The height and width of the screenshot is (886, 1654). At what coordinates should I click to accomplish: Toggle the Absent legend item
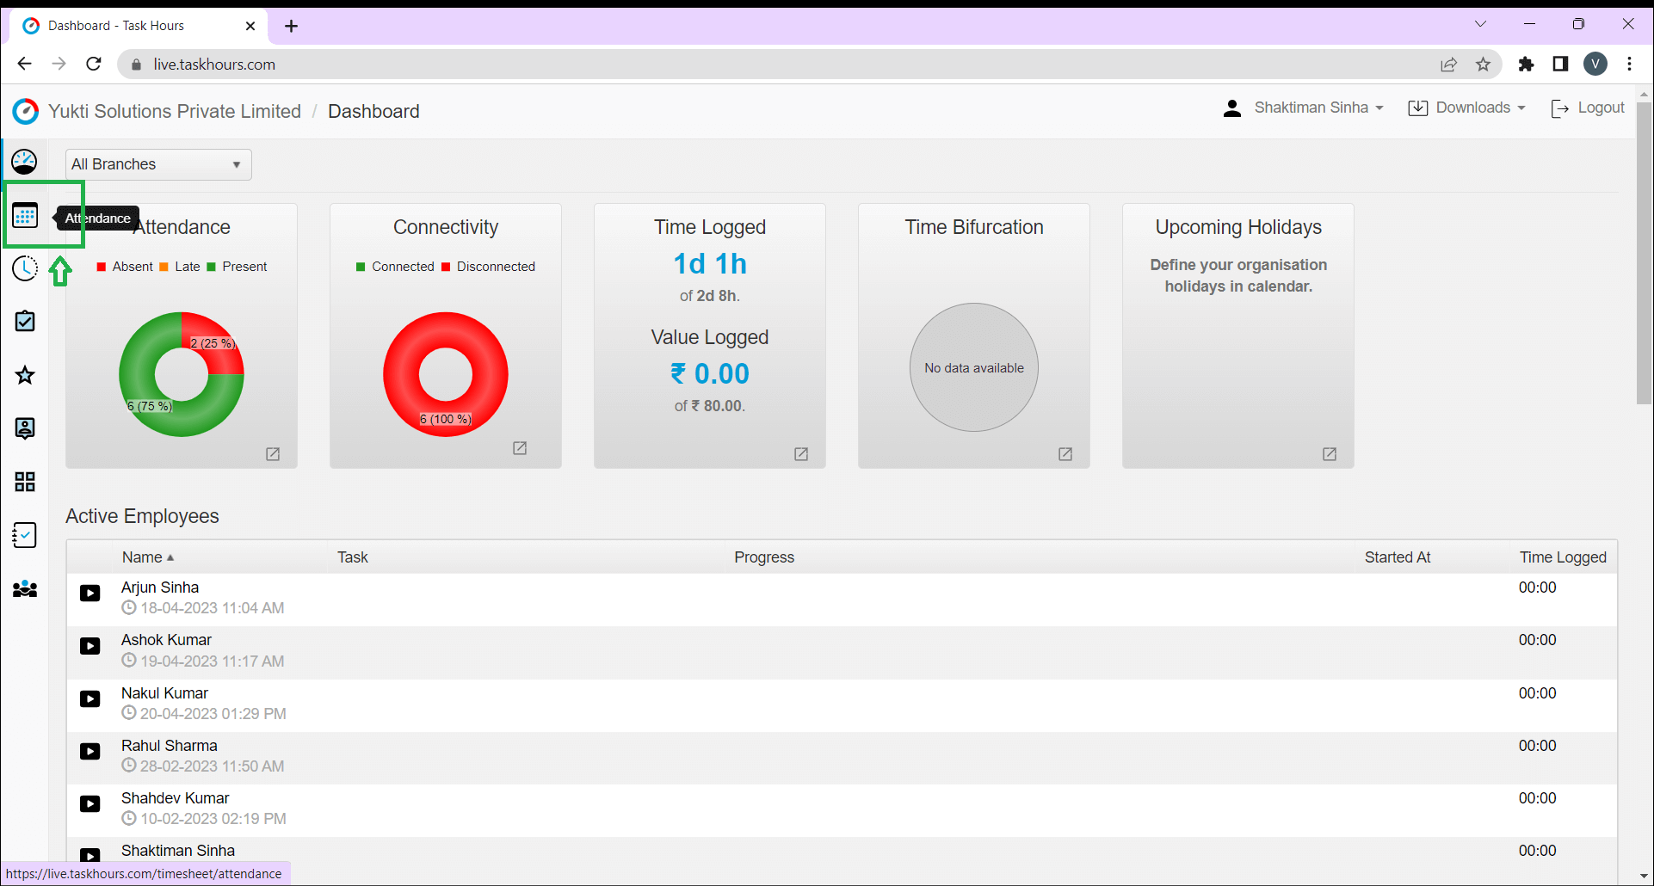click(x=125, y=267)
